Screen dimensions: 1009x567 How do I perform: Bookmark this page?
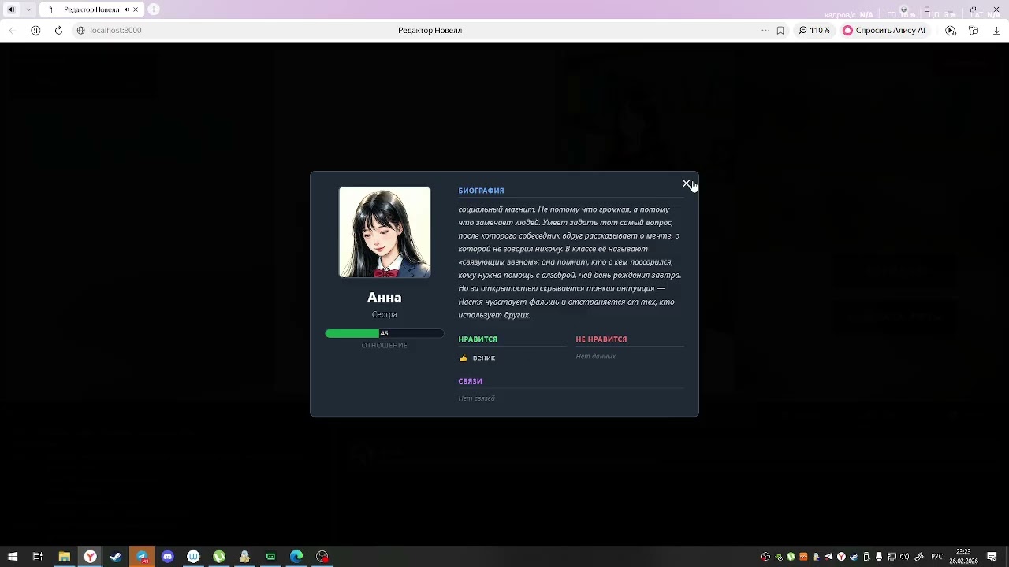780,31
